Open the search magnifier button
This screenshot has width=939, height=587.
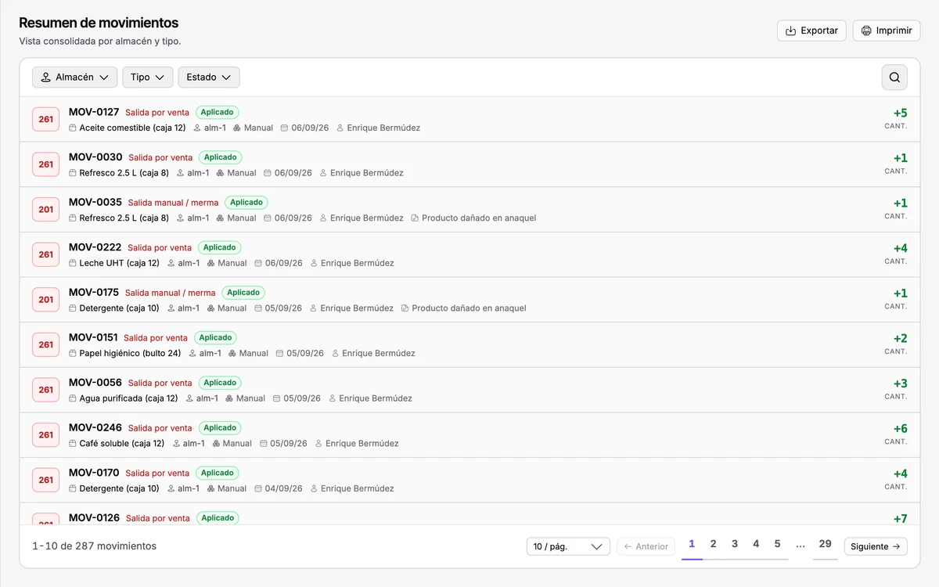(894, 77)
